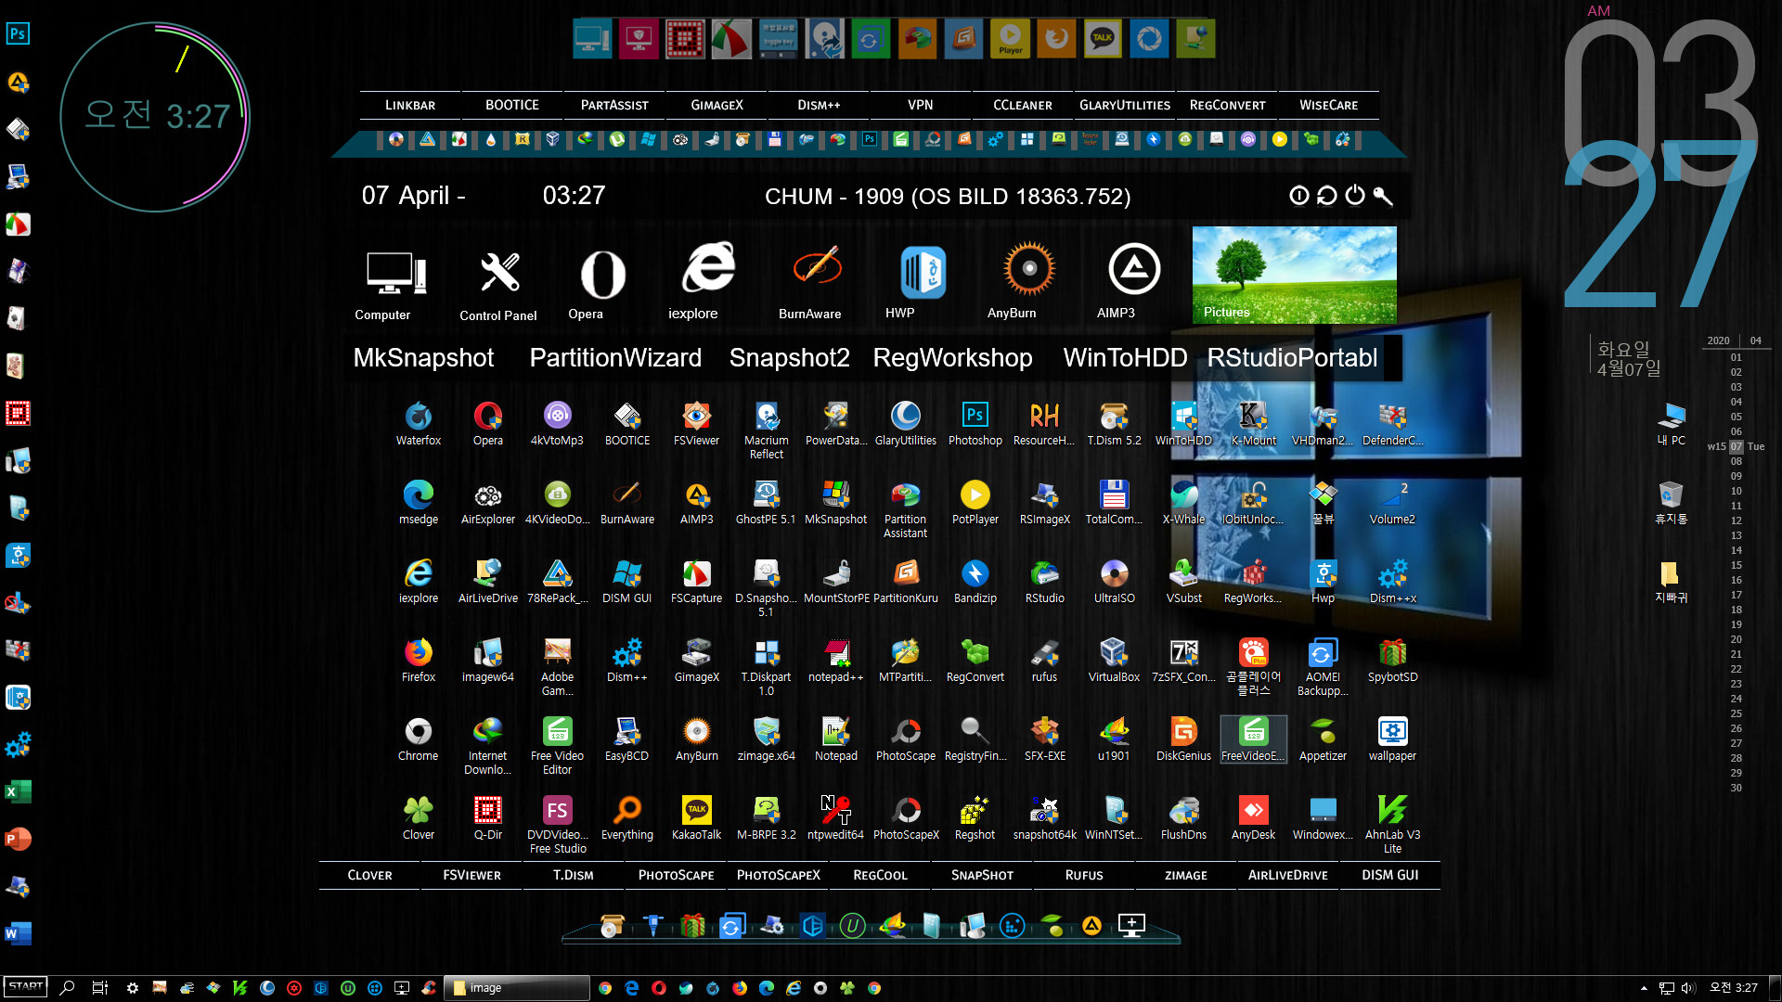Image resolution: width=1782 pixels, height=1002 pixels.
Task: Open Macrium Reflect icon
Action: (x=767, y=430)
